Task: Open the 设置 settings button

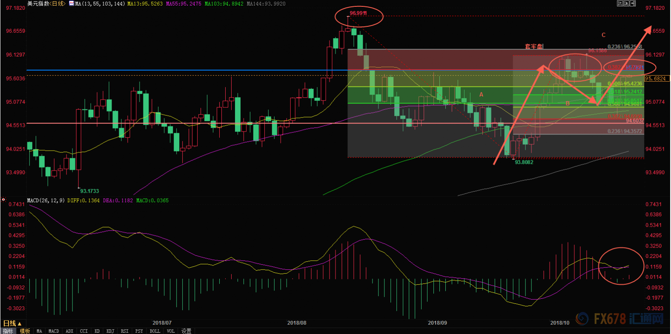Action: pos(186,331)
